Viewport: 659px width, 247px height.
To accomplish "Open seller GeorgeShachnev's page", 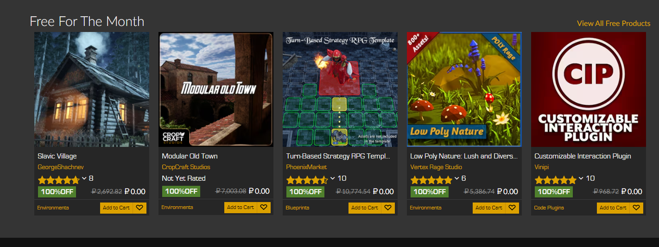I will [x=61, y=167].
